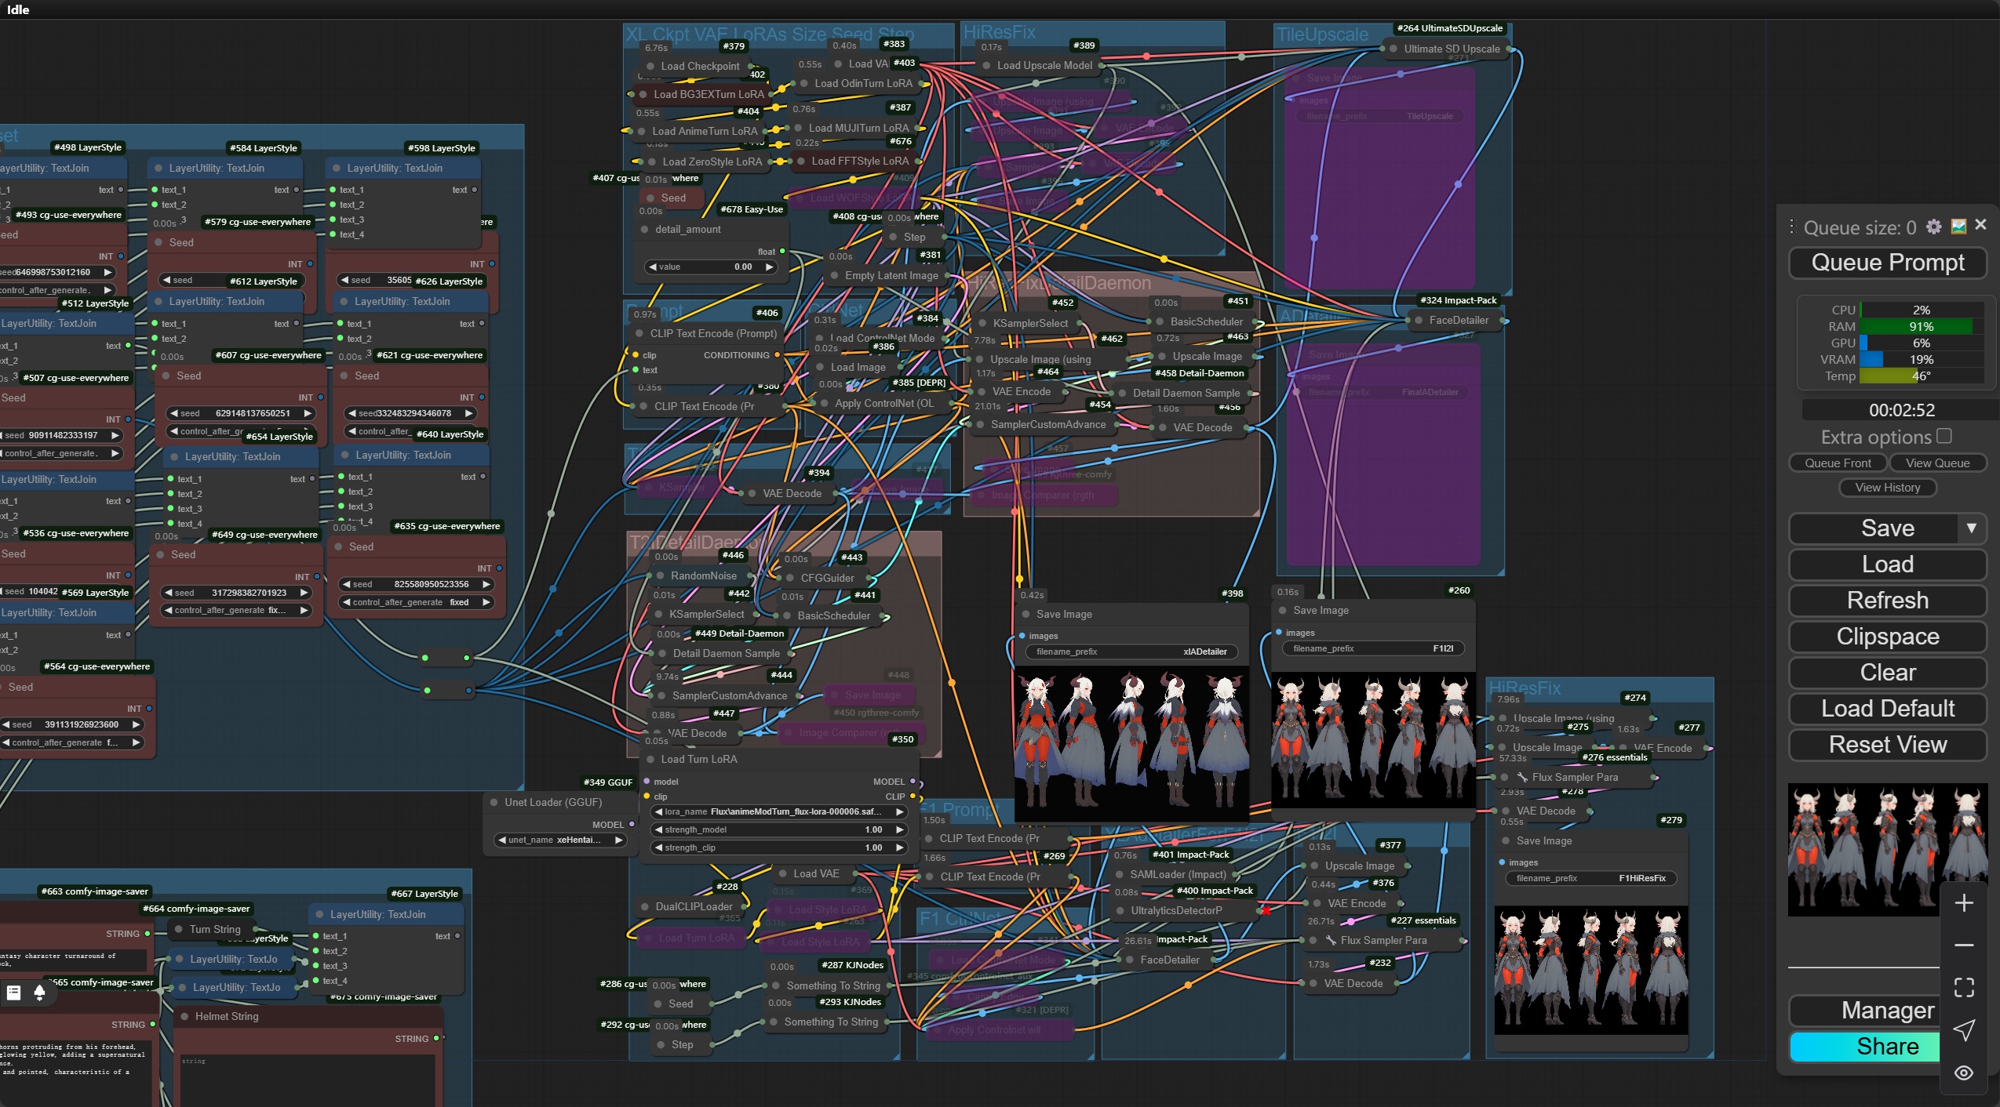
Task: Click left arrow of seed 825580950523356
Action: pos(347,584)
